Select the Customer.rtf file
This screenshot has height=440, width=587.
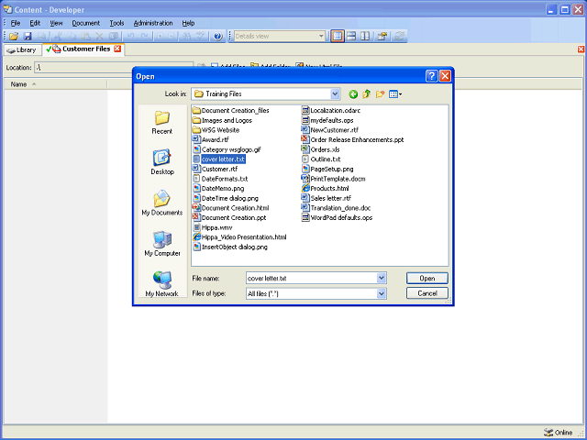(x=216, y=169)
